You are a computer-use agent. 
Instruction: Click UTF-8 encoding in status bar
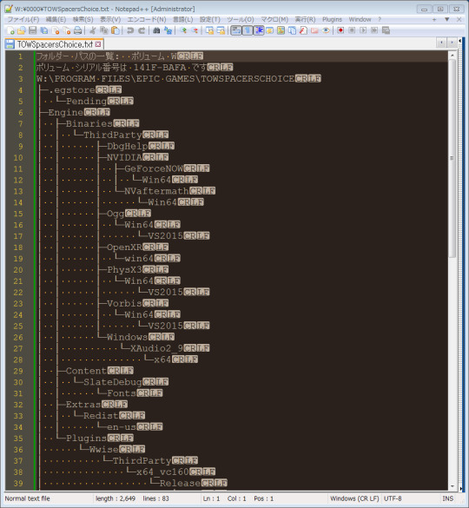(x=393, y=498)
